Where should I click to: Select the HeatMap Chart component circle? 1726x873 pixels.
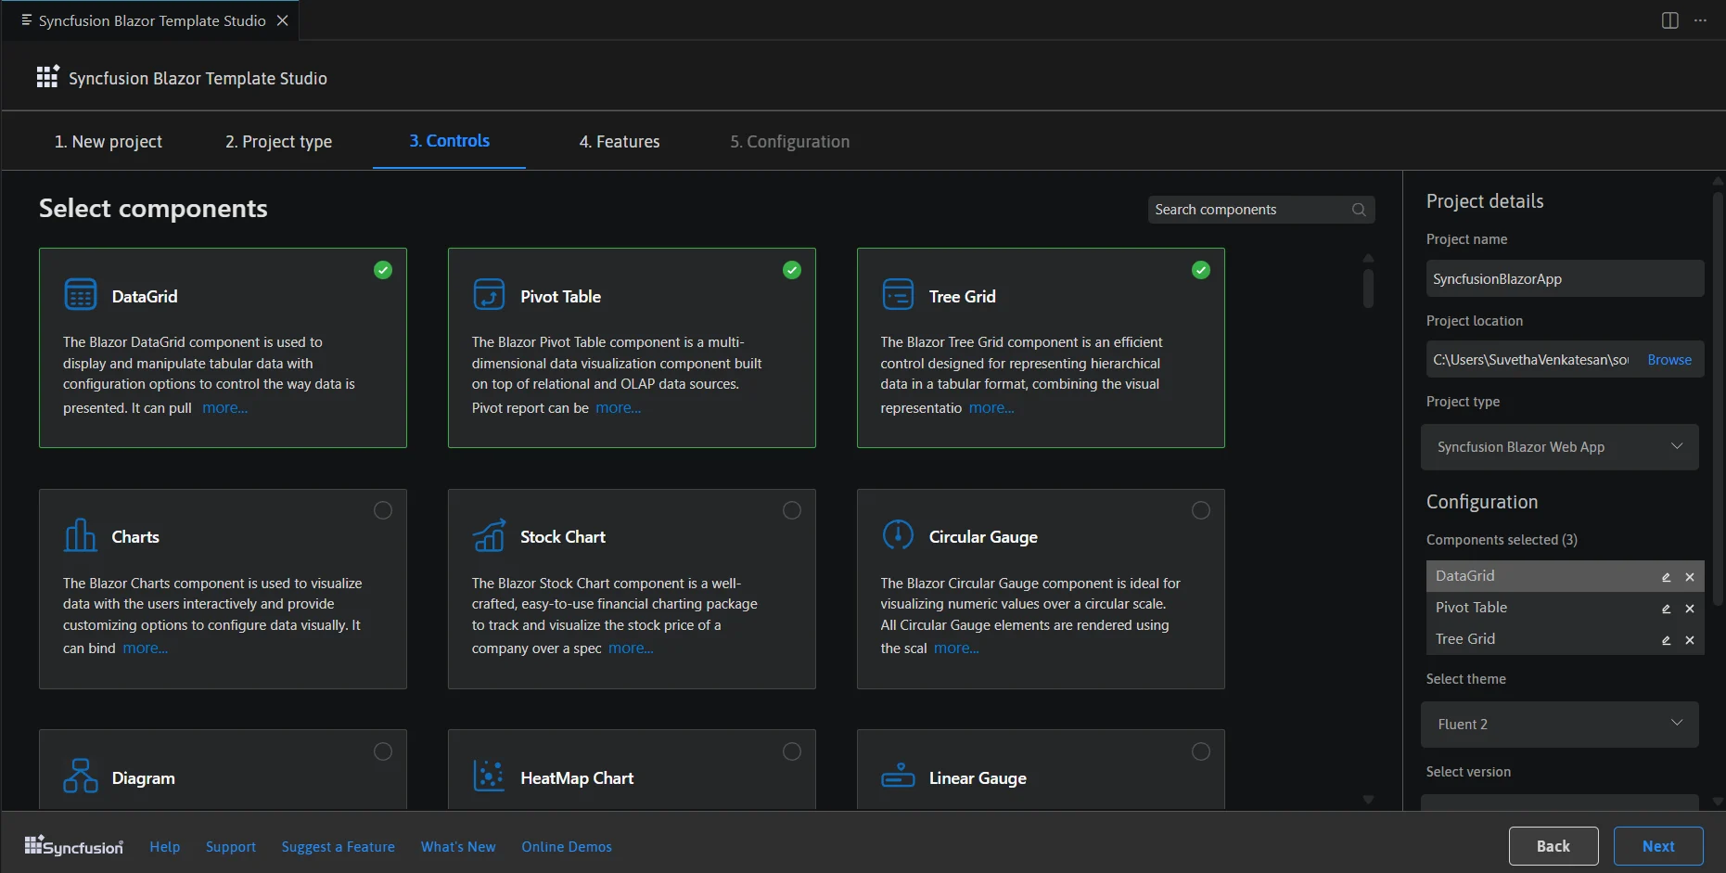pyautogui.click(x=792, y=751)
